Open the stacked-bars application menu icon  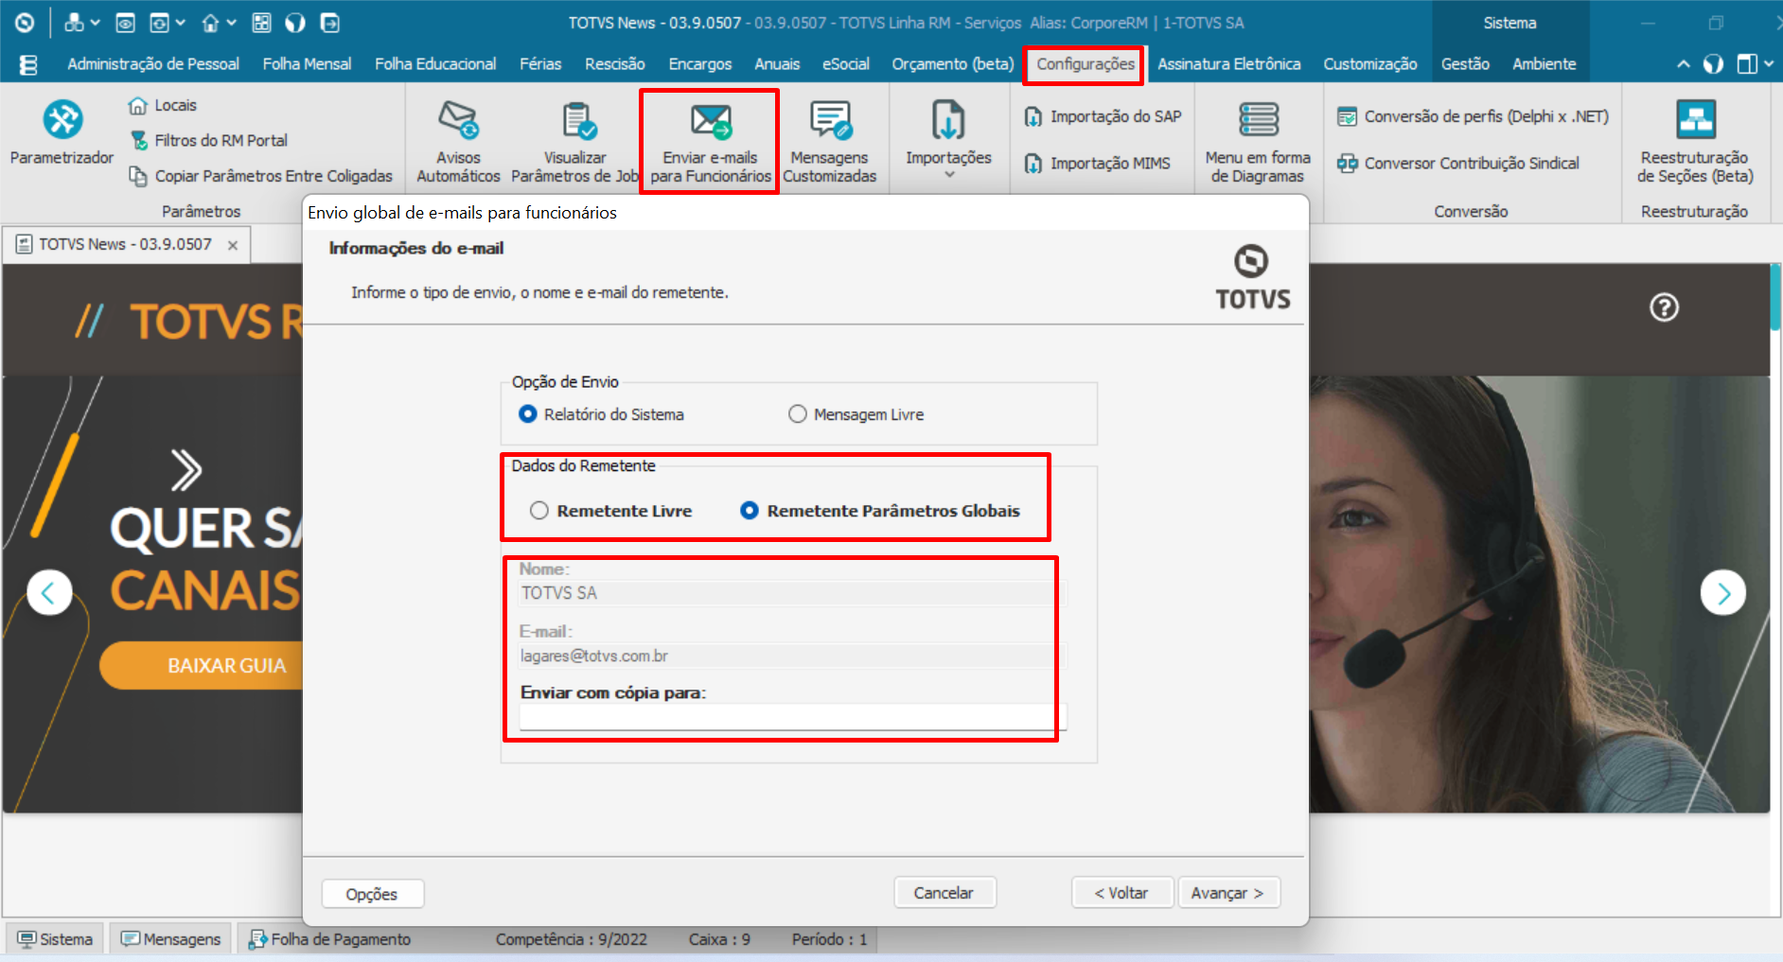pyautogui.click(x=28, y=64)
